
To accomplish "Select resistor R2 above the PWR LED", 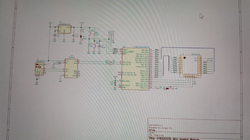I will click(x=81, y=30).
